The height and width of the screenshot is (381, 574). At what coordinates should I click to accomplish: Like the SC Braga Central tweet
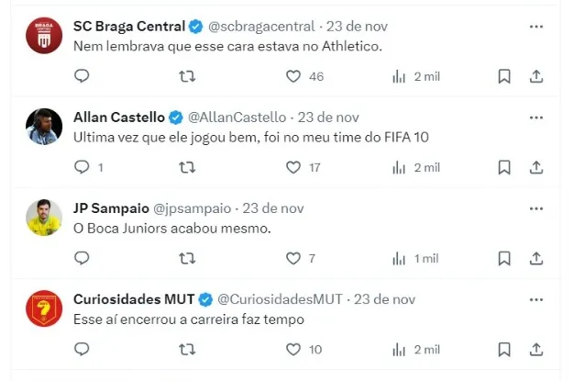293,76
